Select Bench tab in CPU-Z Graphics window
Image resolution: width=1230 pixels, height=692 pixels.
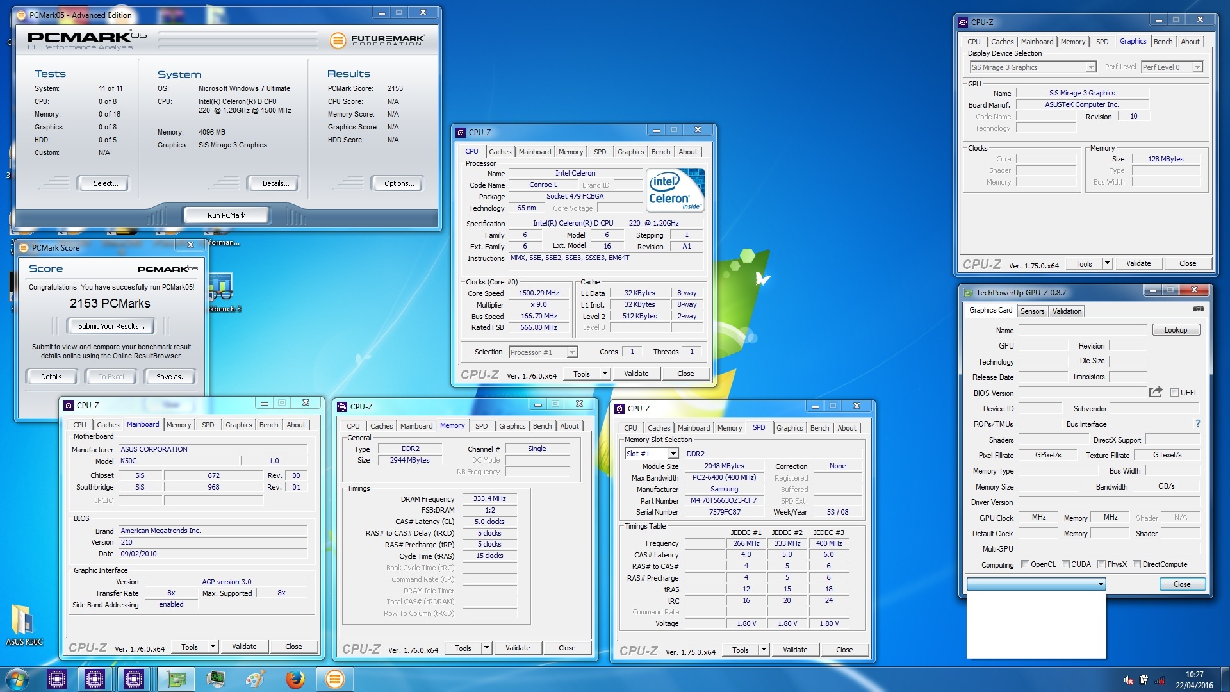[1163, 42]
